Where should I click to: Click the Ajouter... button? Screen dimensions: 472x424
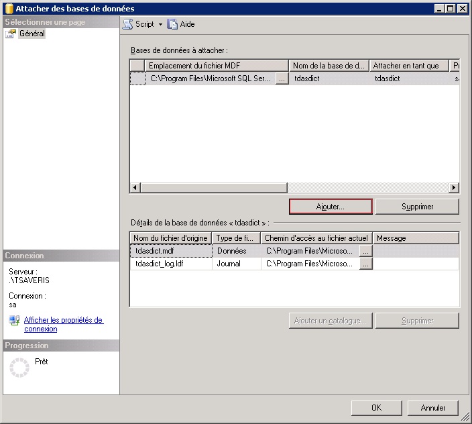click(331, 207)
